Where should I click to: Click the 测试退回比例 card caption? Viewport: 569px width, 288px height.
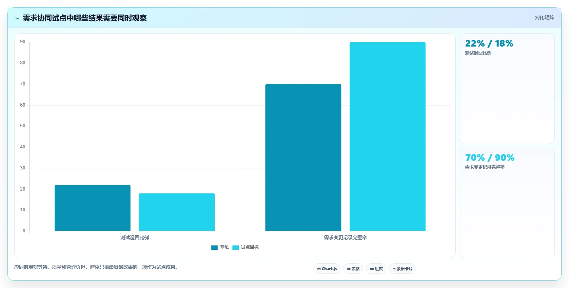click(478, 53)
